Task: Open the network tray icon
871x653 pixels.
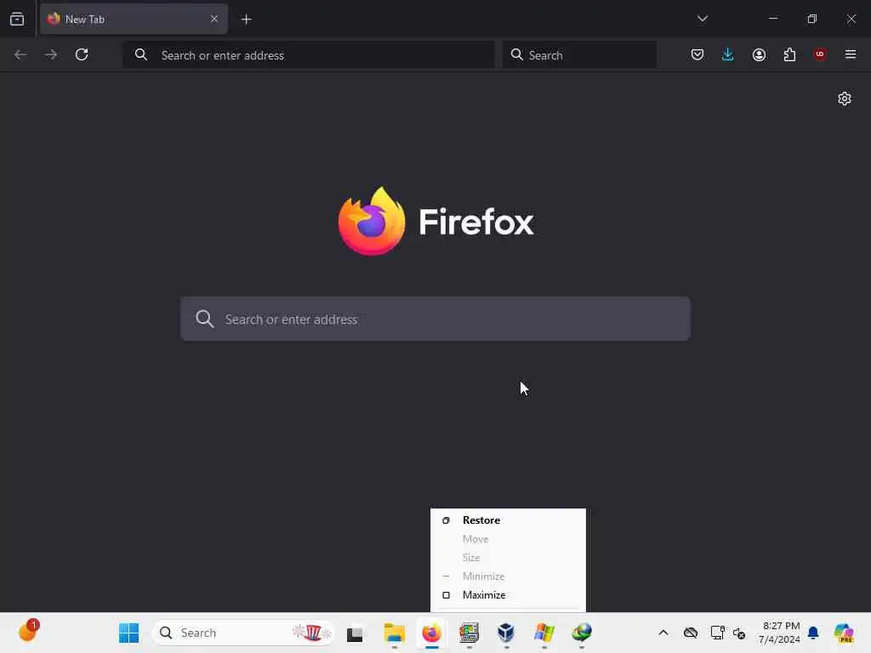Action: [x=717, y=633]
